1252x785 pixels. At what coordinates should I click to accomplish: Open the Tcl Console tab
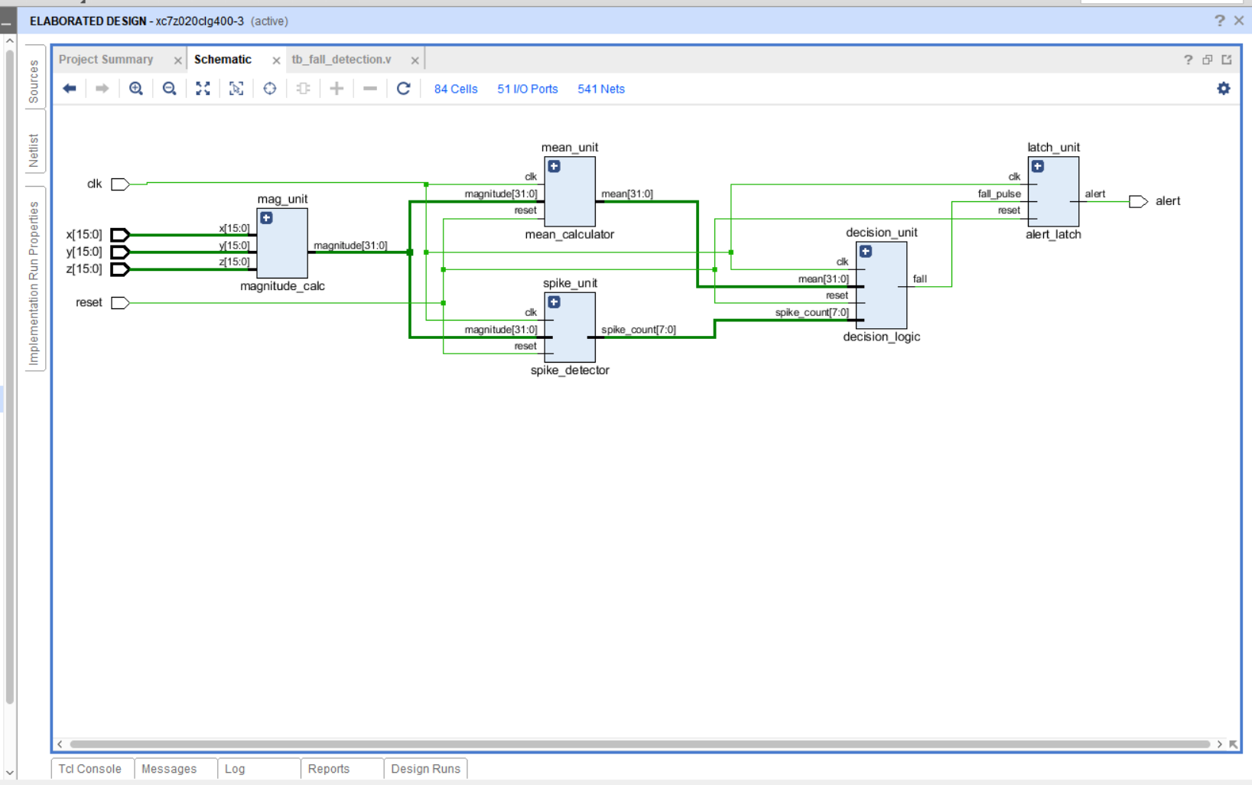(93, 769)
